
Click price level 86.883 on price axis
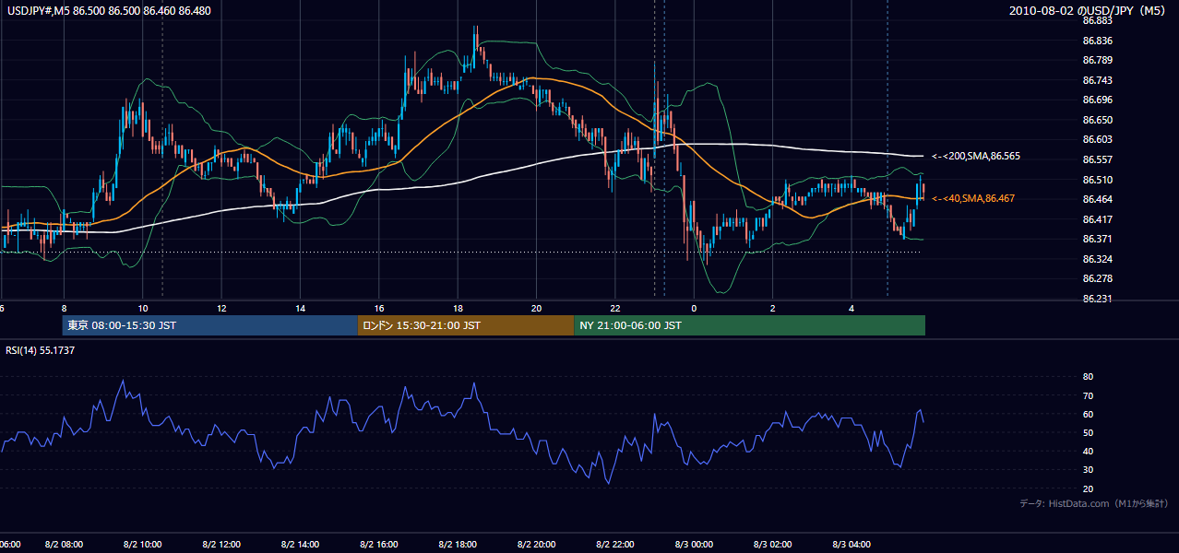tap(1097, 20)
